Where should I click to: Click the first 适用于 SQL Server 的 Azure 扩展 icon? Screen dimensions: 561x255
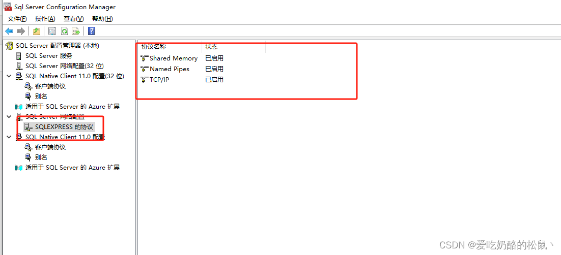[x=19, y=107]
